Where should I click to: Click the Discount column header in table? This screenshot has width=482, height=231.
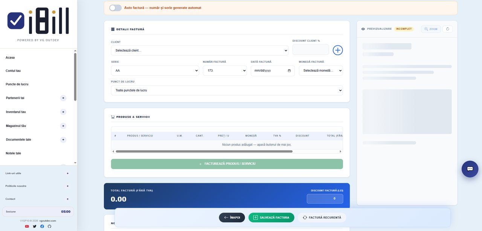point(302,136)
